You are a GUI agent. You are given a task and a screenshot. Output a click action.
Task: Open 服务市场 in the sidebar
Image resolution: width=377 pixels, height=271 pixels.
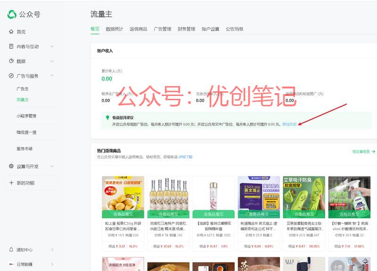(25, 149)
